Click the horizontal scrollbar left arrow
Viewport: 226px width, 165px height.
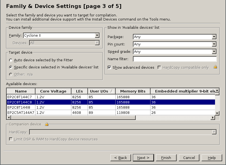click(x=9, y=118)
